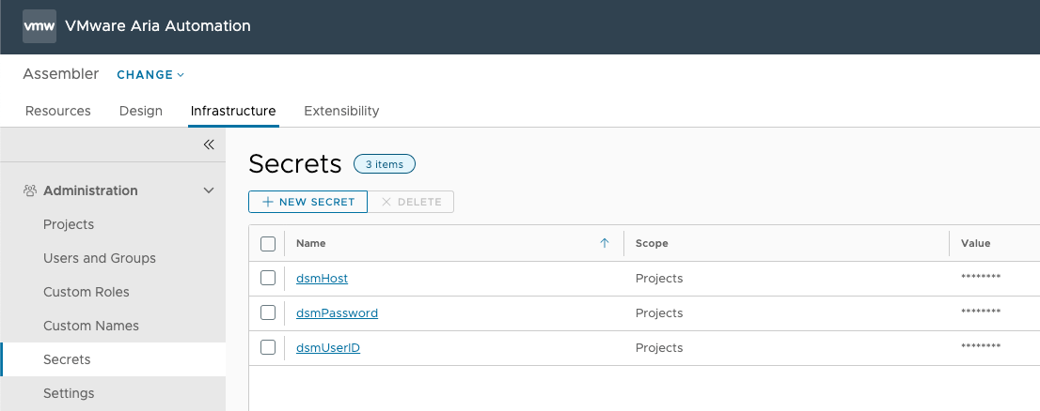The image size is (1040, 411).
Task: Click the VMware logo icon
Action: click(39, 26)
